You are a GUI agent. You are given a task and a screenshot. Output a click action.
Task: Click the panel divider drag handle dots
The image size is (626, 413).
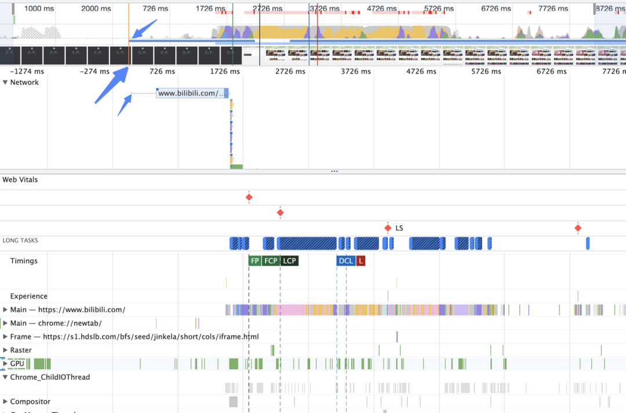[x=334, y=171]
